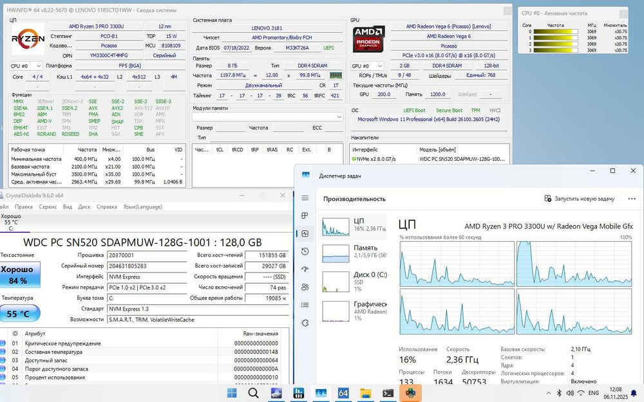The image size is (644, 402).
Task: Click Запустить новую задачу in Task Manager
Action: click(x=579, y=199)
